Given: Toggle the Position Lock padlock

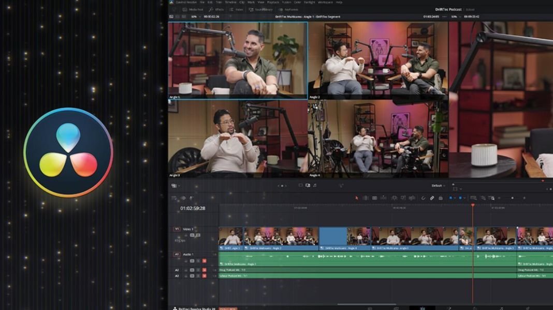Looking at the screenshot, I should pos(441,198).
